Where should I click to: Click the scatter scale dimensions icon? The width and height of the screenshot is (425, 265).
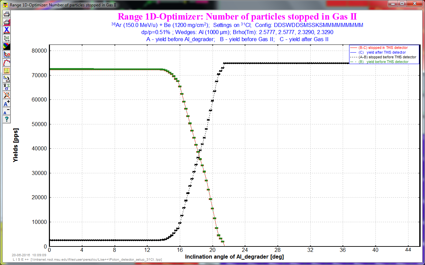point(6,38)
